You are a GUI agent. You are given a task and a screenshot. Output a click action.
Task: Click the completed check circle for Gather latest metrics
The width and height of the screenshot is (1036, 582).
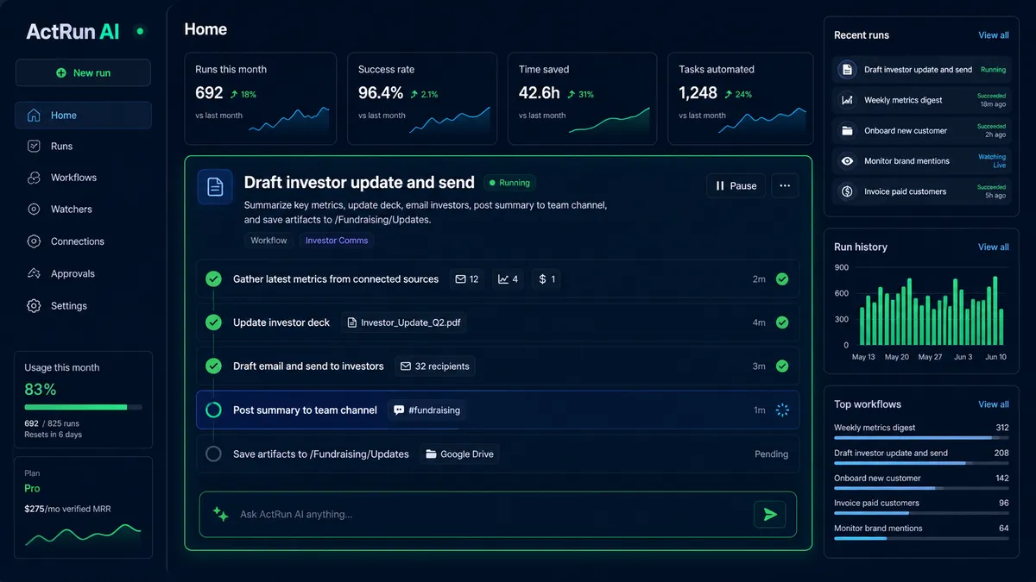click(x=213, y=279)
